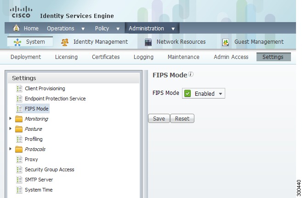Viewport: 302px width, 198px height.
Task: Click the Posture folder icon
Action: (19, 129)
